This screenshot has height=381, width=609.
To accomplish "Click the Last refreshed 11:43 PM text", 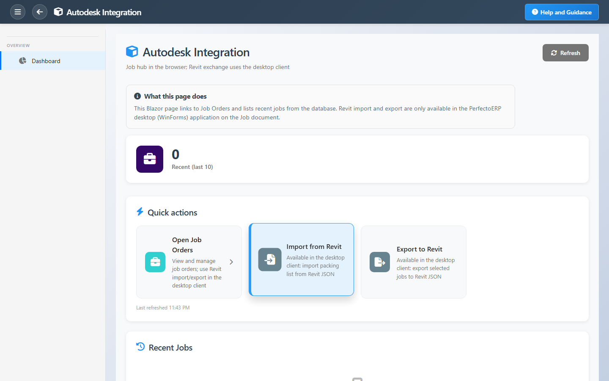I will coord(163,308).
